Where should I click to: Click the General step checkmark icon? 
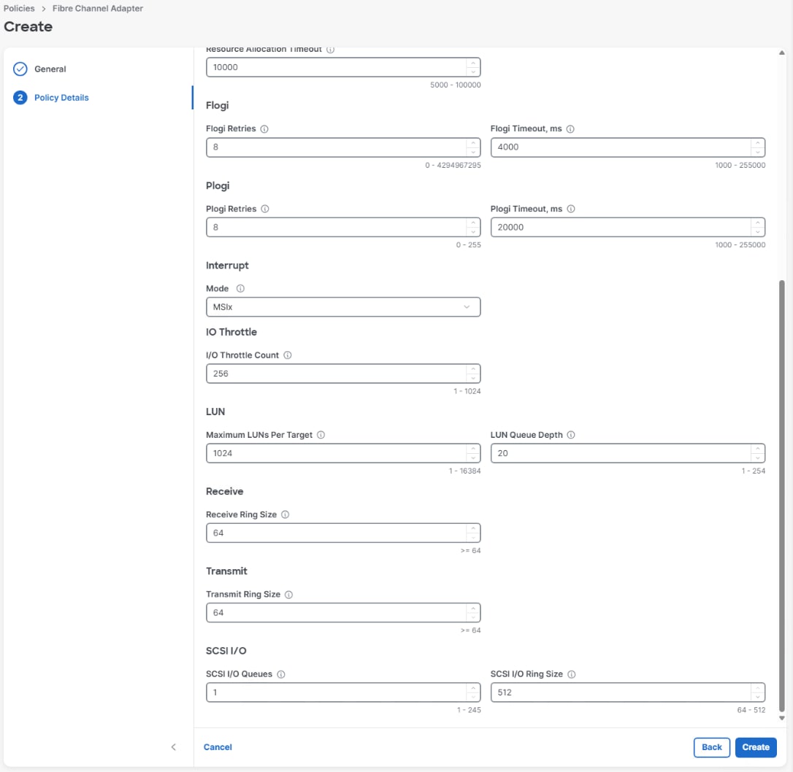pyautogui.click(x=20, y=69)
